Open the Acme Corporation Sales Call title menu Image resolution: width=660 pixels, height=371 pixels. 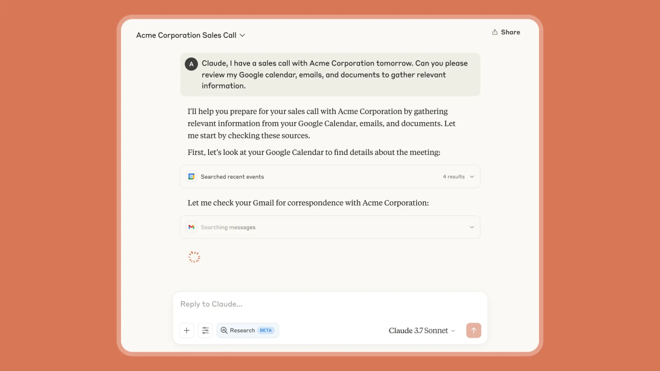point(242,35)
